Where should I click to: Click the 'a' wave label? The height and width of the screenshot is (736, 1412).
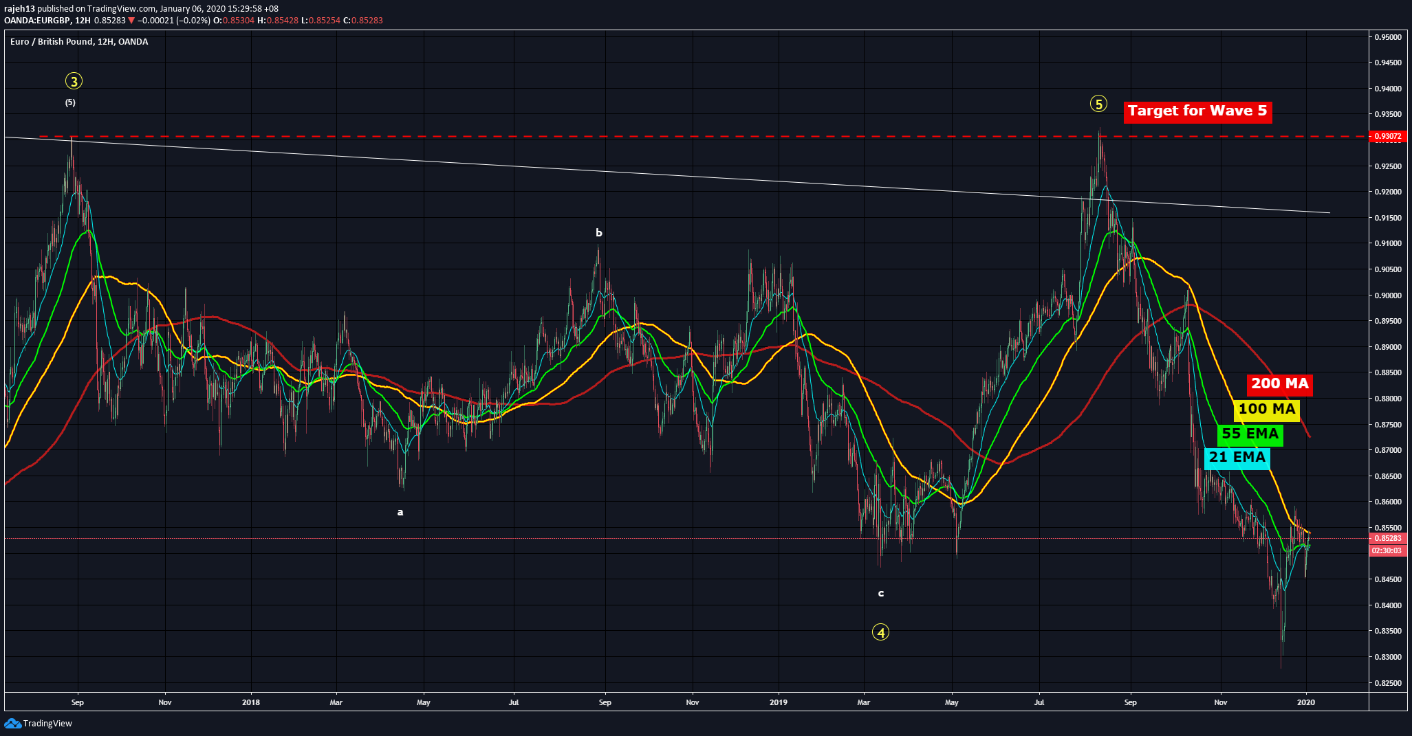click(400, 512)
